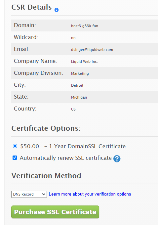158x225 pixels.
Task: Click the CSR Details heading
Action: point(31,7)
